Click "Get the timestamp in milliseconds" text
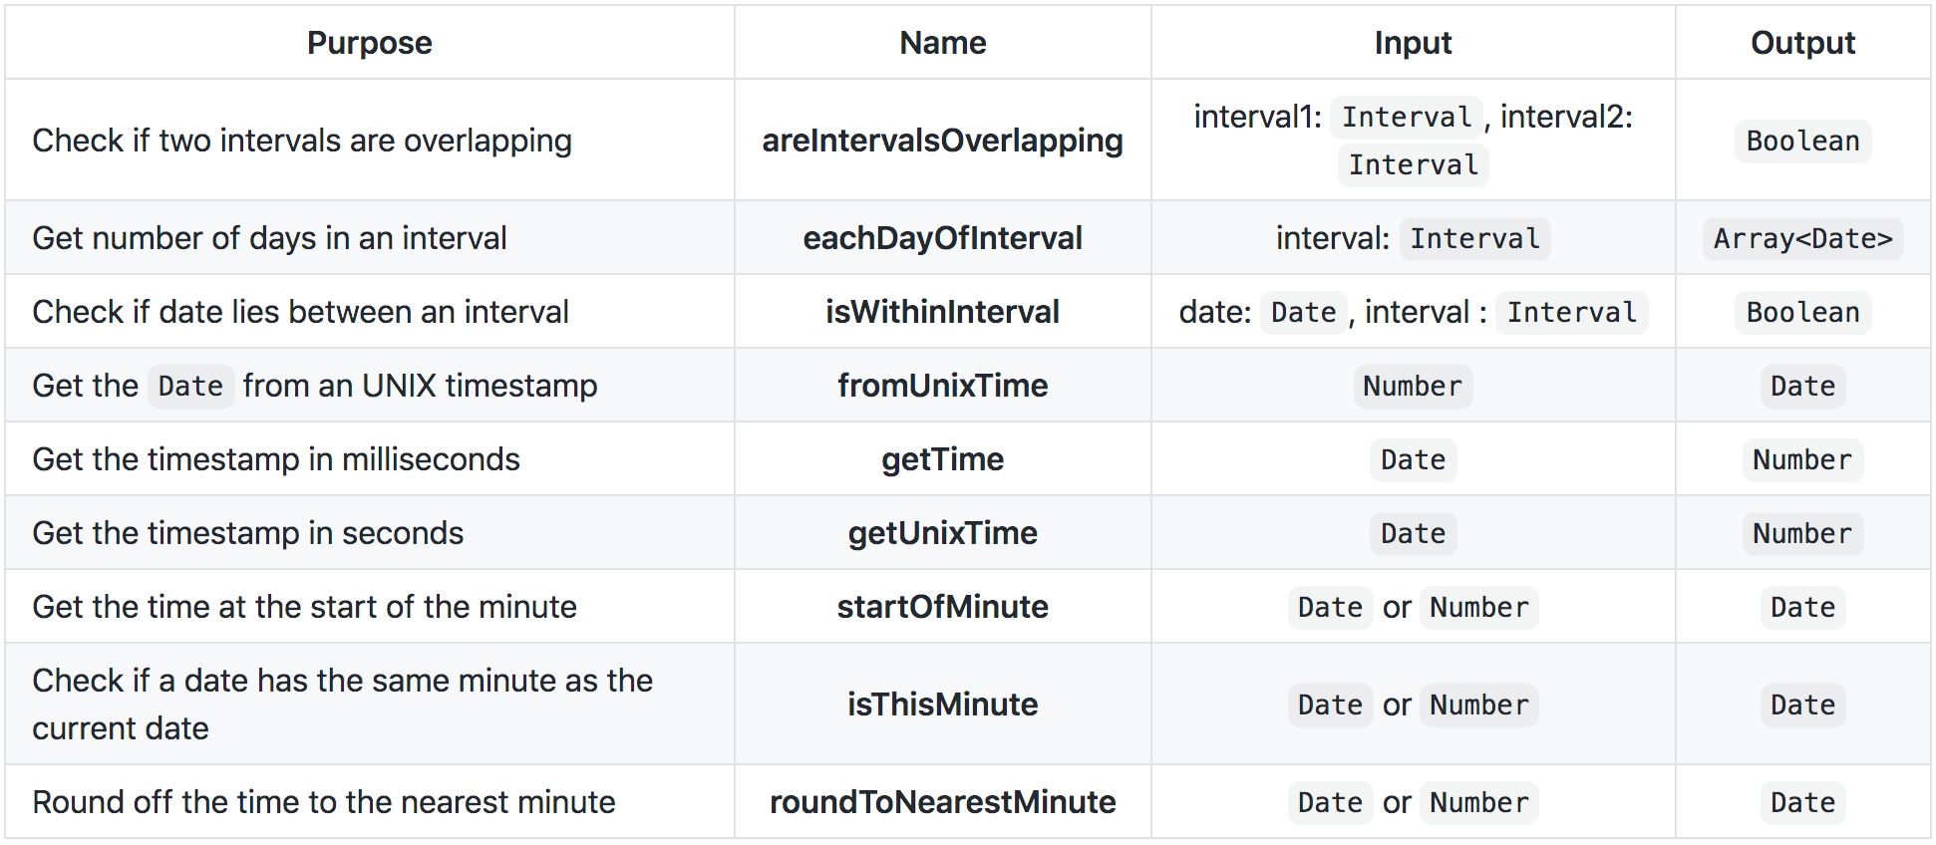The height and width of the screenshot is (845, 1936). 276,459
